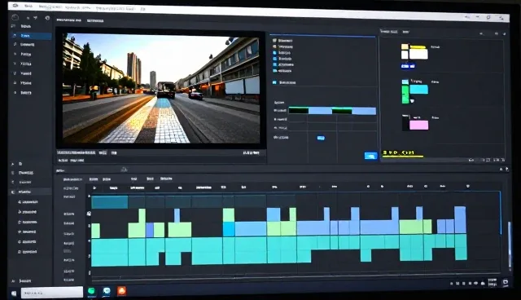Click the cloud icon above the left sidebar

(15, 17)
